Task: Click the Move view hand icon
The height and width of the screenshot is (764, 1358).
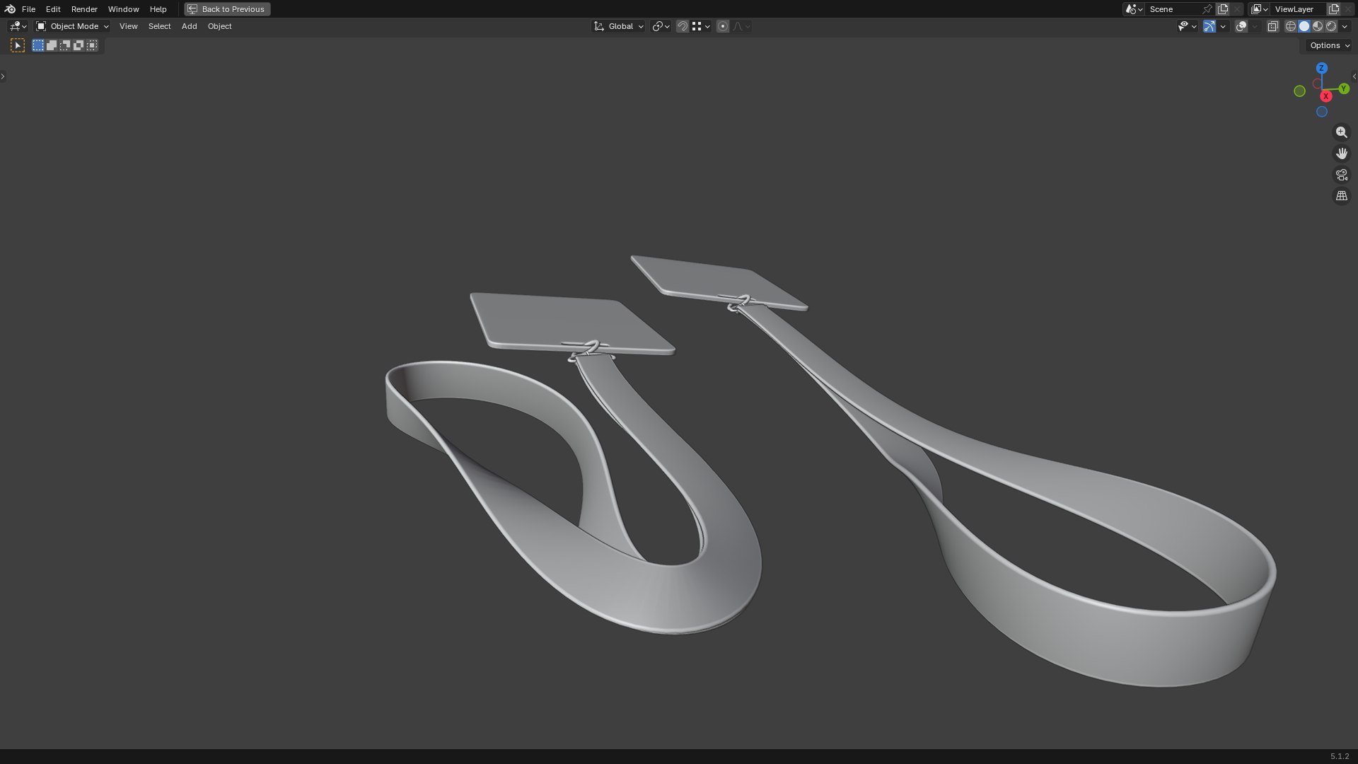Action: click(1341, 154)
